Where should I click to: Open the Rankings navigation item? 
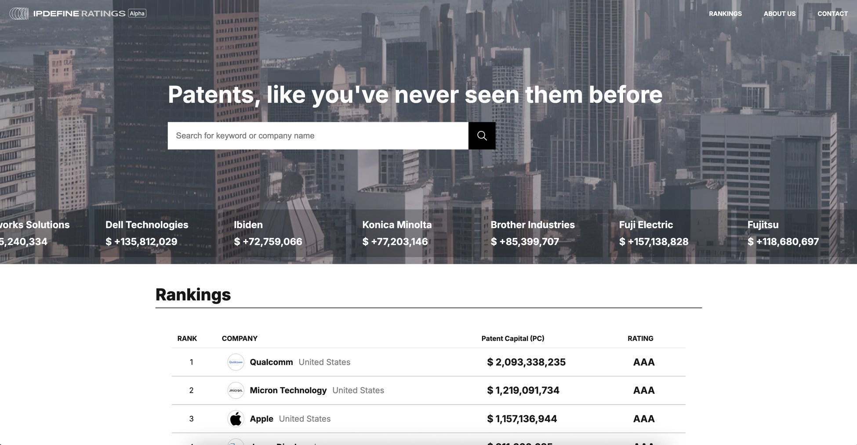pyautogui.click(x=725, y=14)
